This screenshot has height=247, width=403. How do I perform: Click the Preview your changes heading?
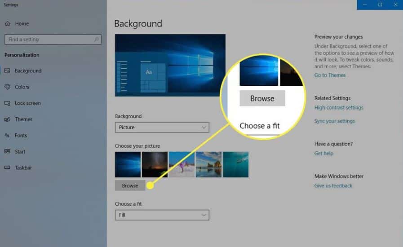click(338, 37)
